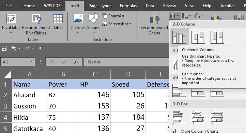
Task: Switch to the Formulas tab
Action: pos(128,6)
